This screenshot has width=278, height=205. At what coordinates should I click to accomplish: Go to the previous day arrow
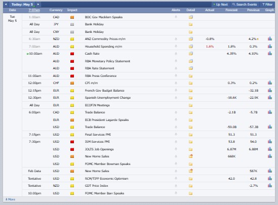6,4
